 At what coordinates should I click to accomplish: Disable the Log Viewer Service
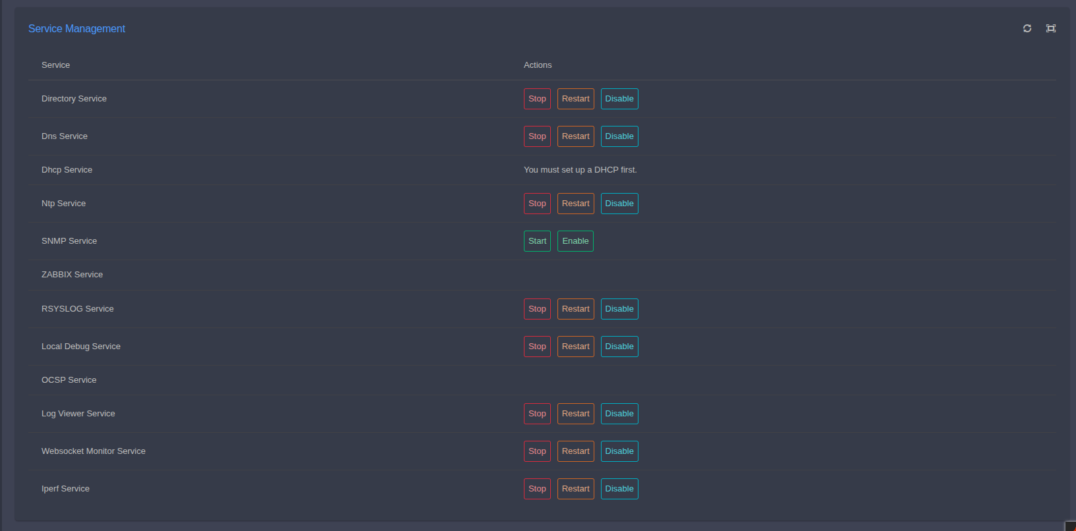click(x=619, y=414)
